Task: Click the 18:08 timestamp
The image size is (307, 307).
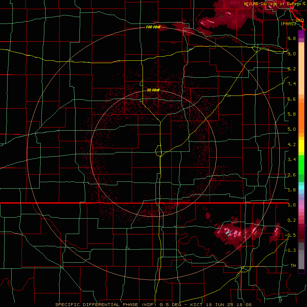Action: click(x=244, y=305)
